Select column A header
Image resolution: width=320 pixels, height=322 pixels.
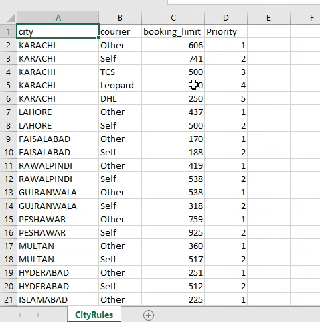(58, 18)
